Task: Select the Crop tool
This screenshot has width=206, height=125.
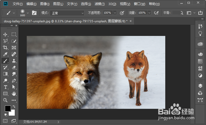Action: tap(5, 48)
